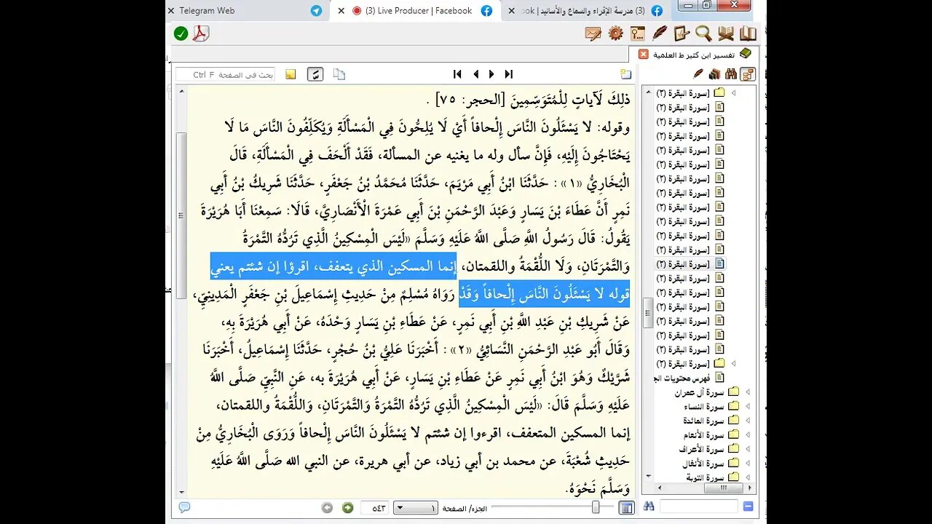The height and width of the screenshot is (524, 932).
Task: Close the Live Producer Facebook tab
Action: (x=341, y=10)
